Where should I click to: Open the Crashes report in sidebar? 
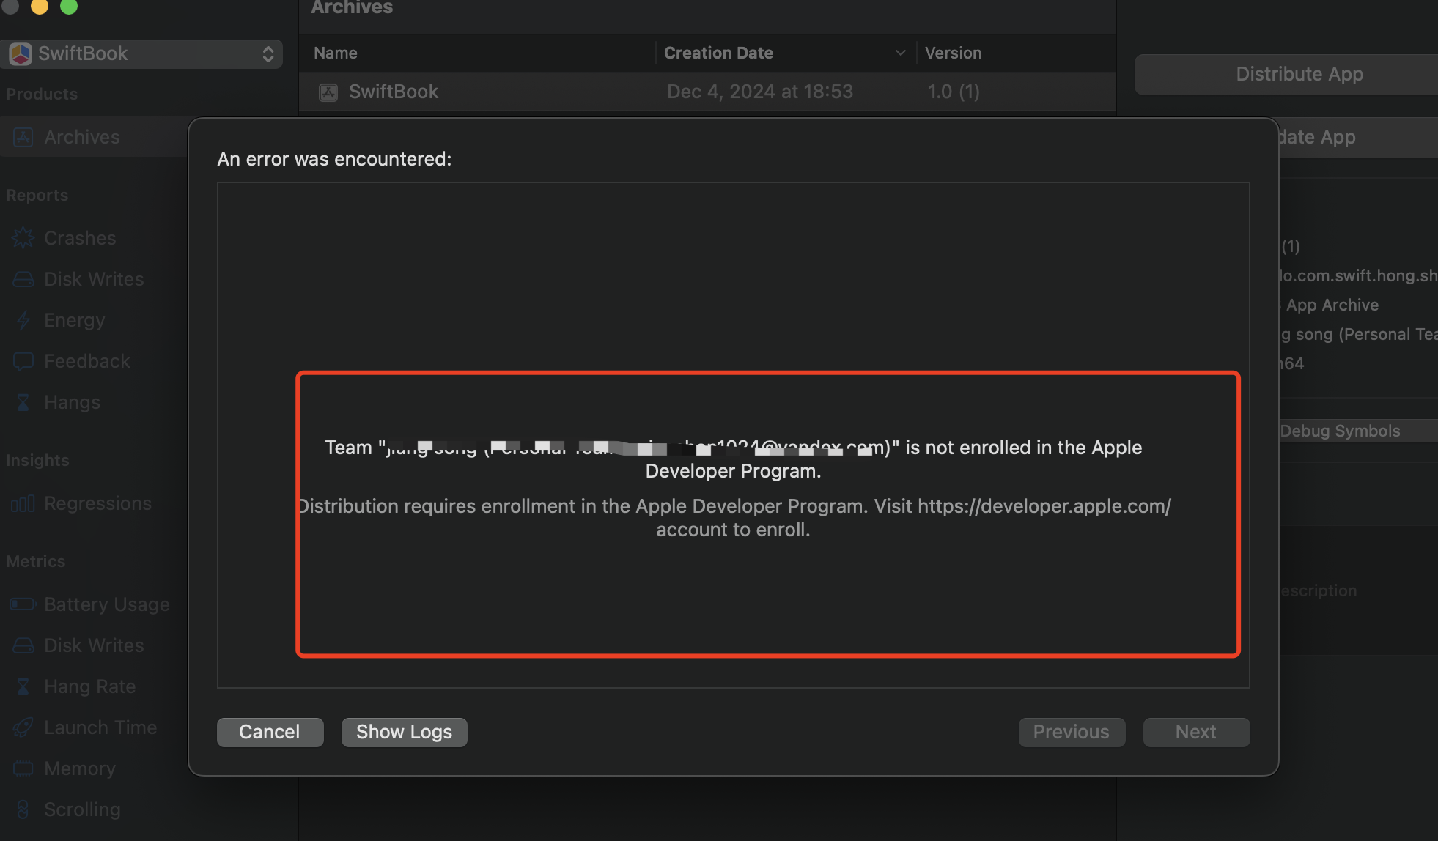click(79, 237)
